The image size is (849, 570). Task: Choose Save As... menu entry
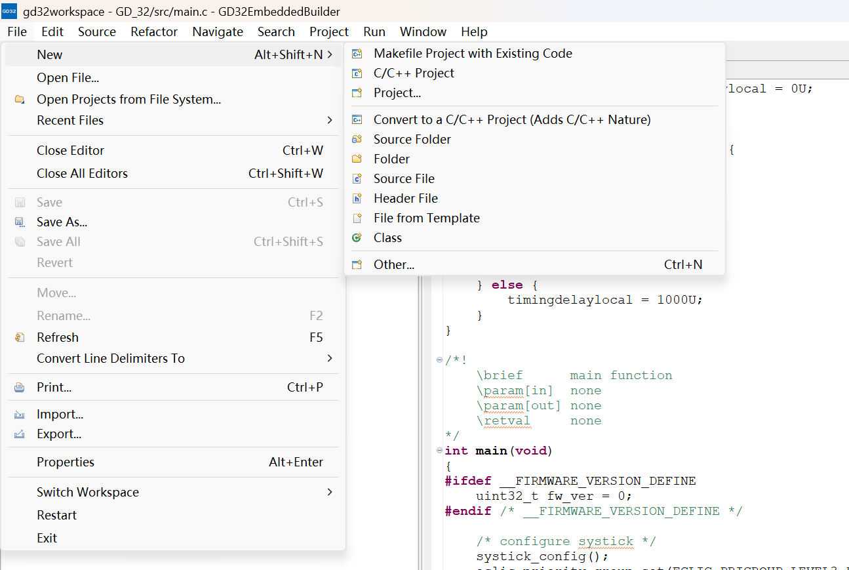(173, 222)
